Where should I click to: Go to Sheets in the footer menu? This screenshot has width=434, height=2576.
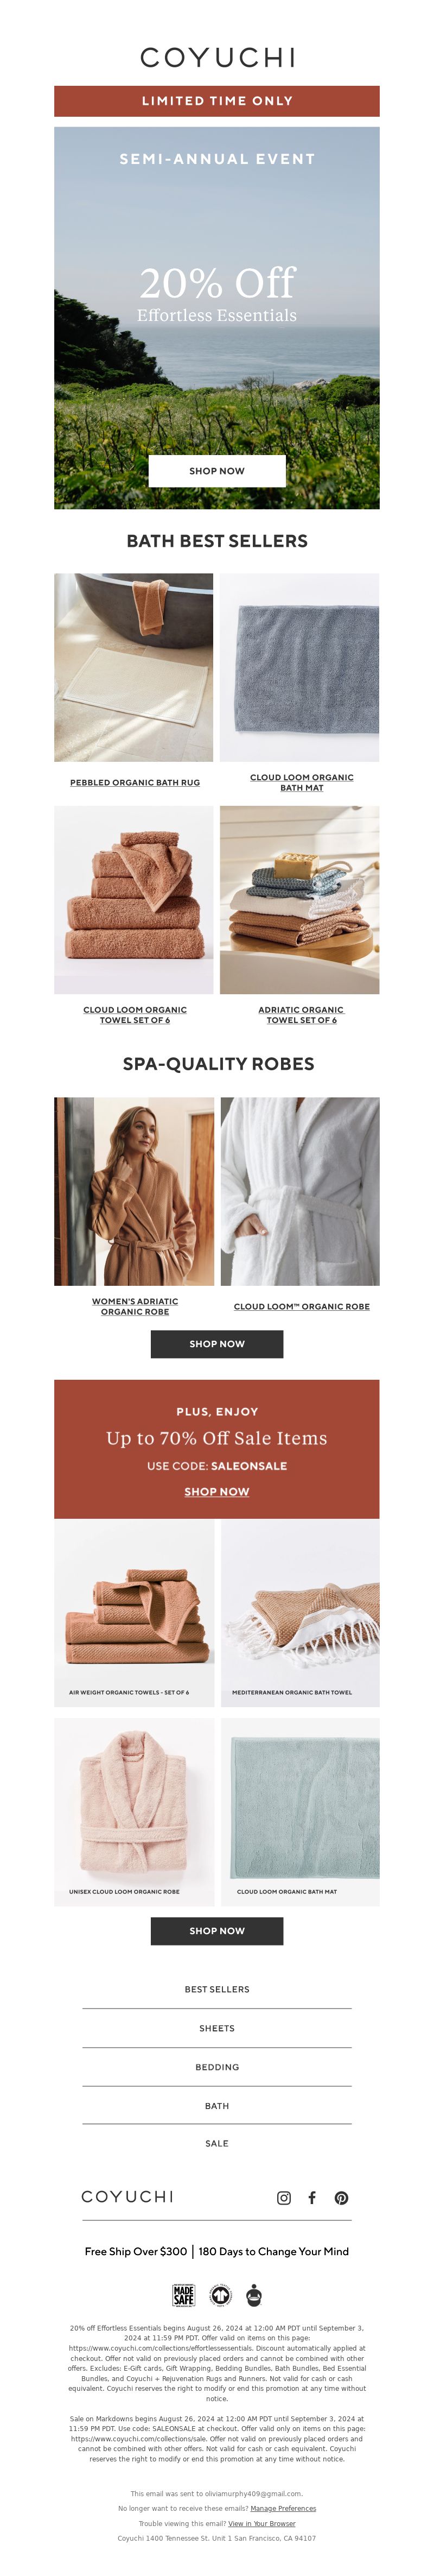tap(217, 2028)
